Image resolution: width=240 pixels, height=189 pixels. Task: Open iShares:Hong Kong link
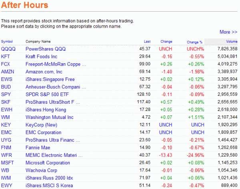click(x=46, y=110)
